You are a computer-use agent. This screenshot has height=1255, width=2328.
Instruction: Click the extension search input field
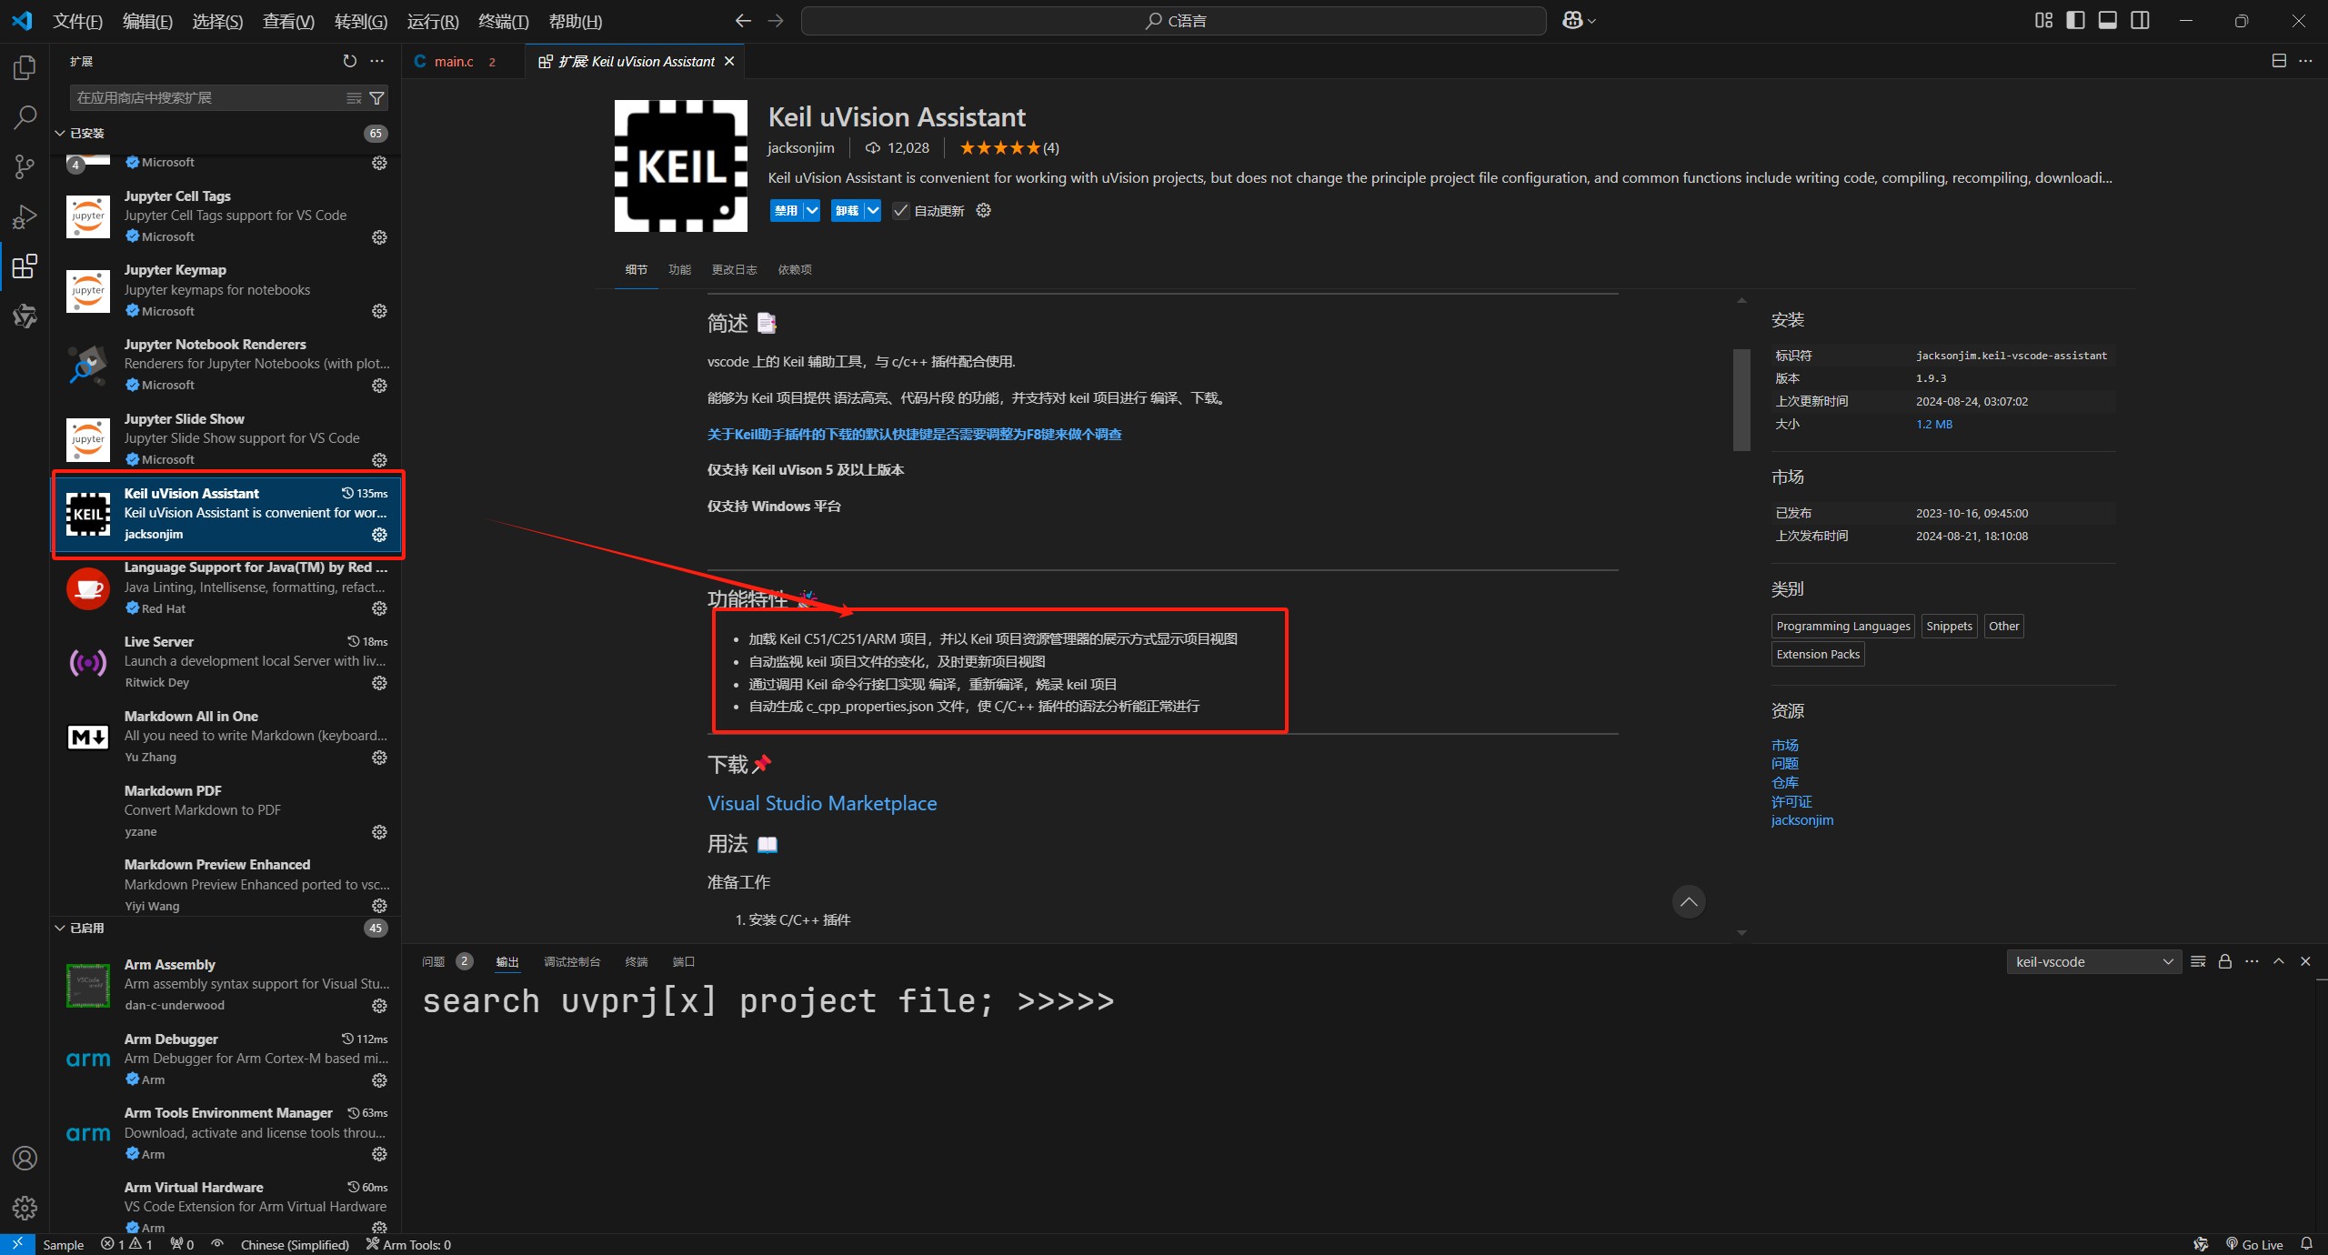(207, 98)
